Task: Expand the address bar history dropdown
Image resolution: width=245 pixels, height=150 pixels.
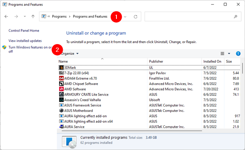Action: (125, 17)
